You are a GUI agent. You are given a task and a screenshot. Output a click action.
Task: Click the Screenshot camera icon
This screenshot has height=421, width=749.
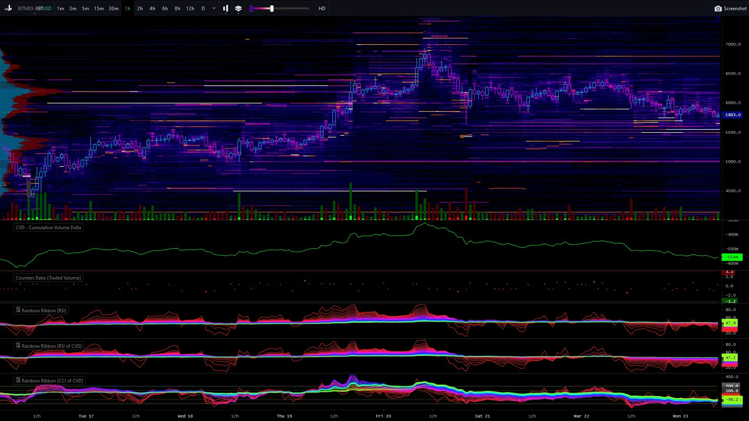[x=718, y=8]
